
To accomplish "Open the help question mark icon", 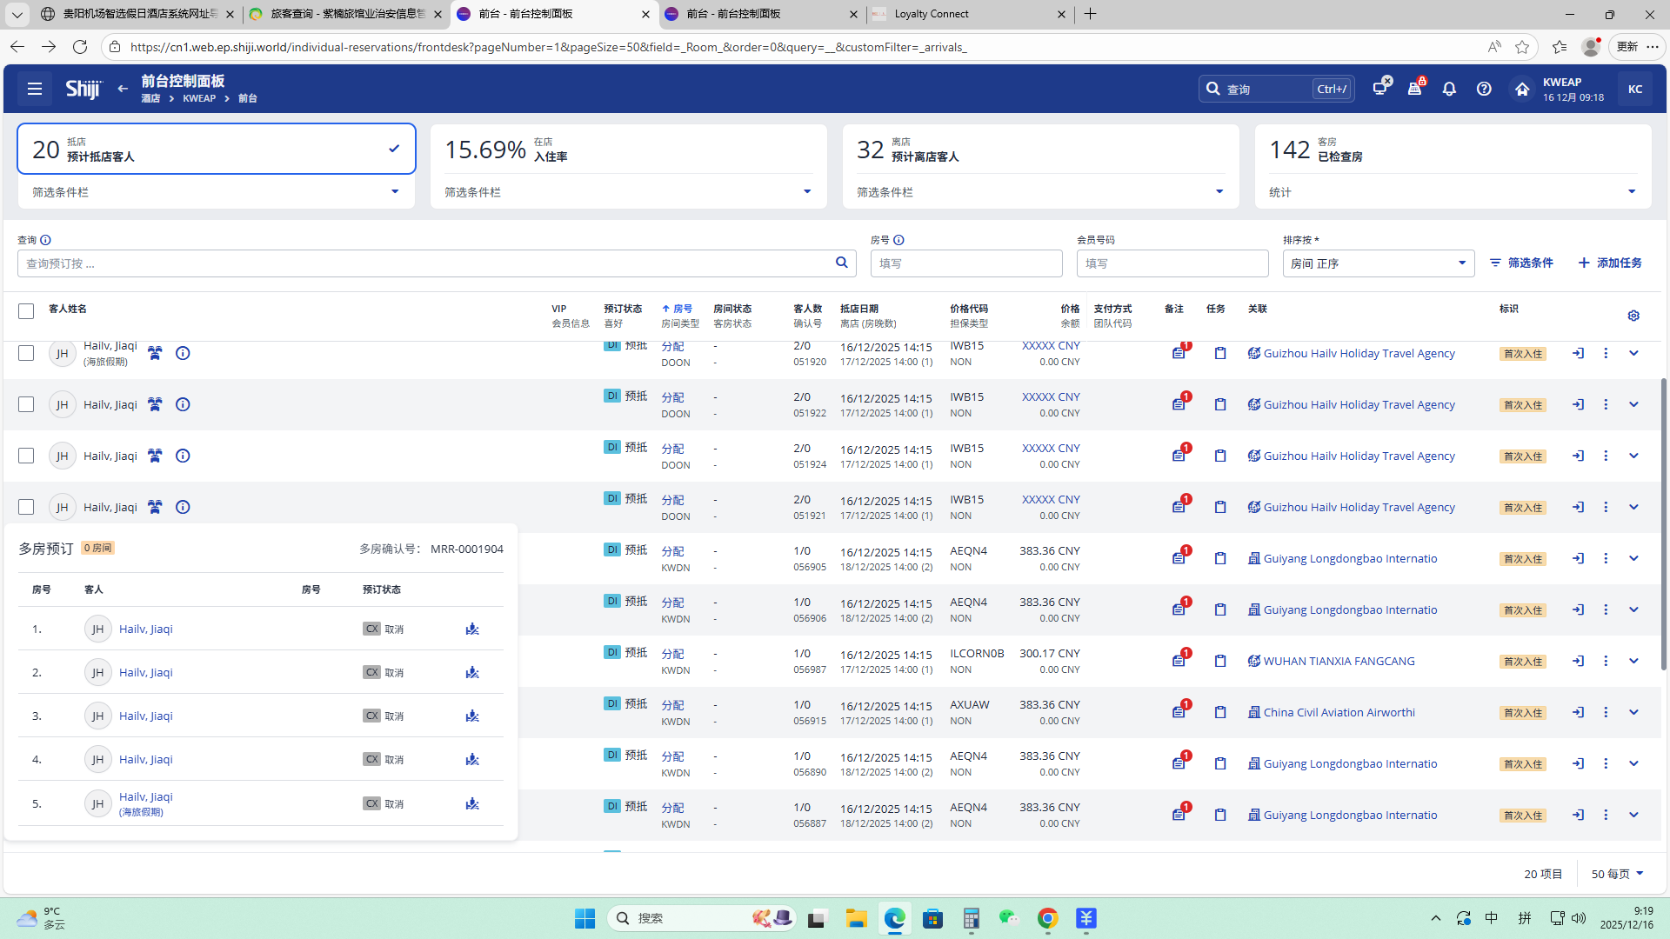I will (1484, 89).
